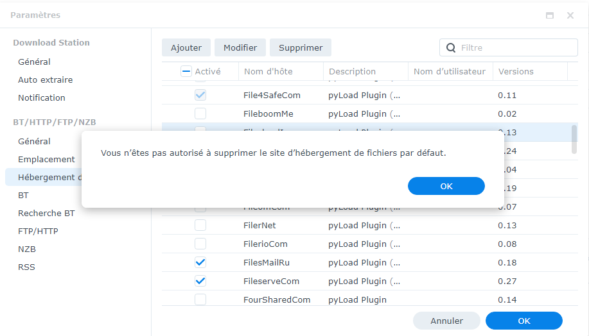Go to Recherche BT section

(x=46, y=213)
